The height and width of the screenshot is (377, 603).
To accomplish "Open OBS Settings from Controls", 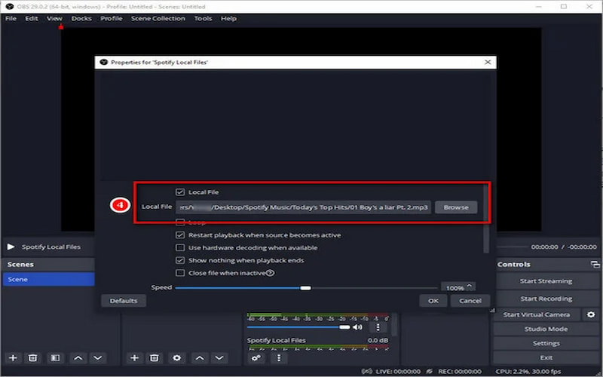I will click(x=546, y=344).
